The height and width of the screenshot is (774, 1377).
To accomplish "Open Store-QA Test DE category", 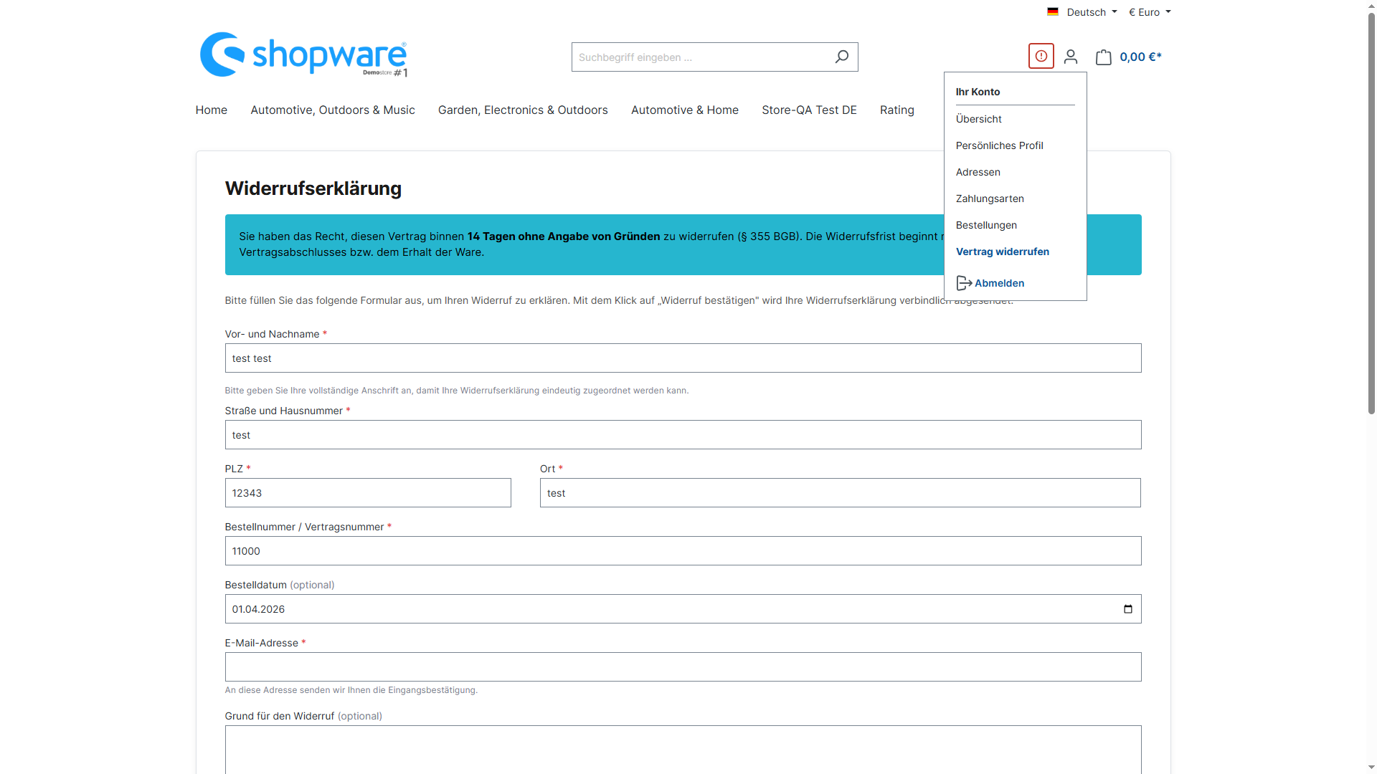I will click(x=809, y=110).
